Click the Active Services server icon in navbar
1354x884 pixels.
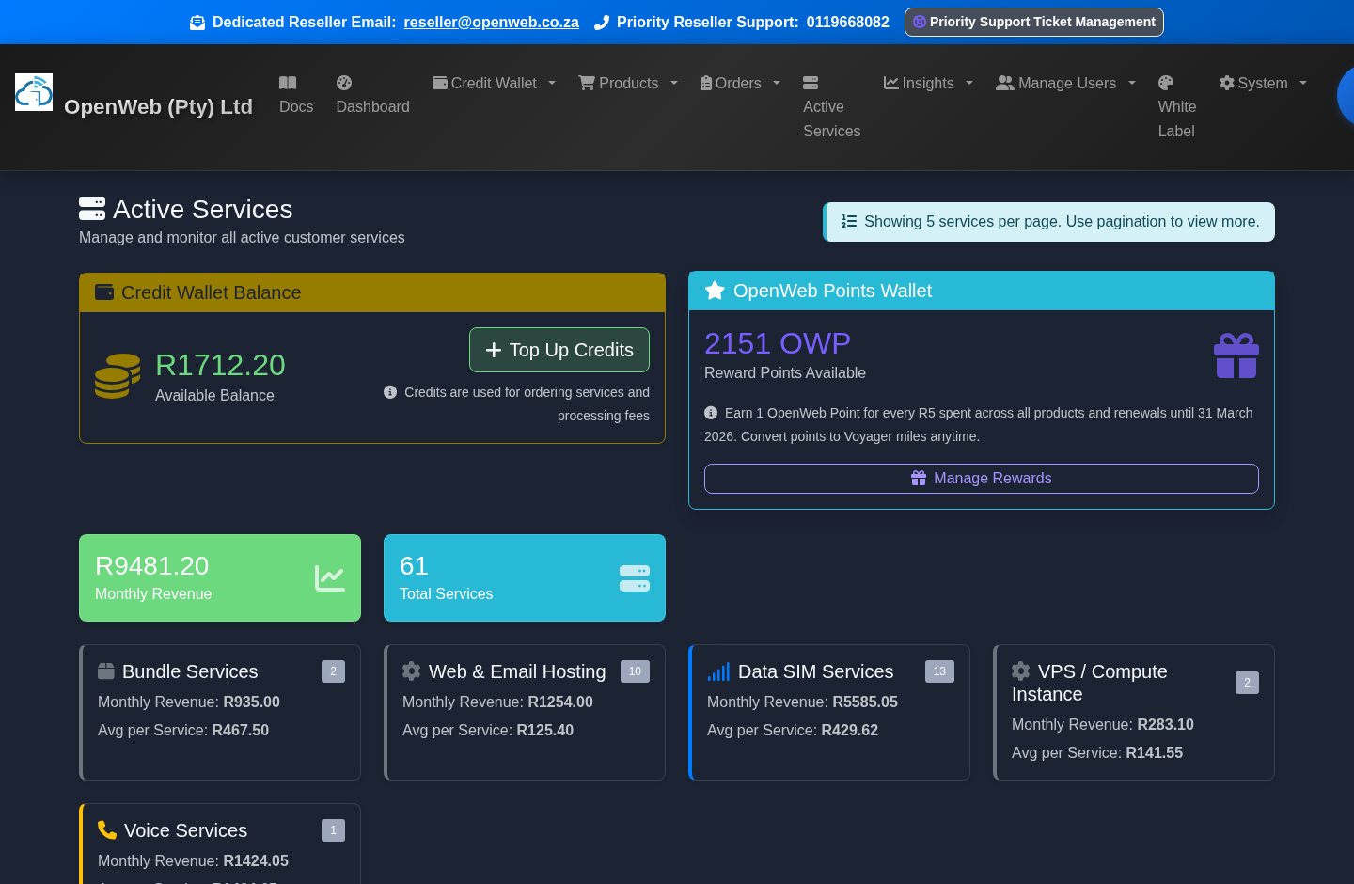click(811, 83)
